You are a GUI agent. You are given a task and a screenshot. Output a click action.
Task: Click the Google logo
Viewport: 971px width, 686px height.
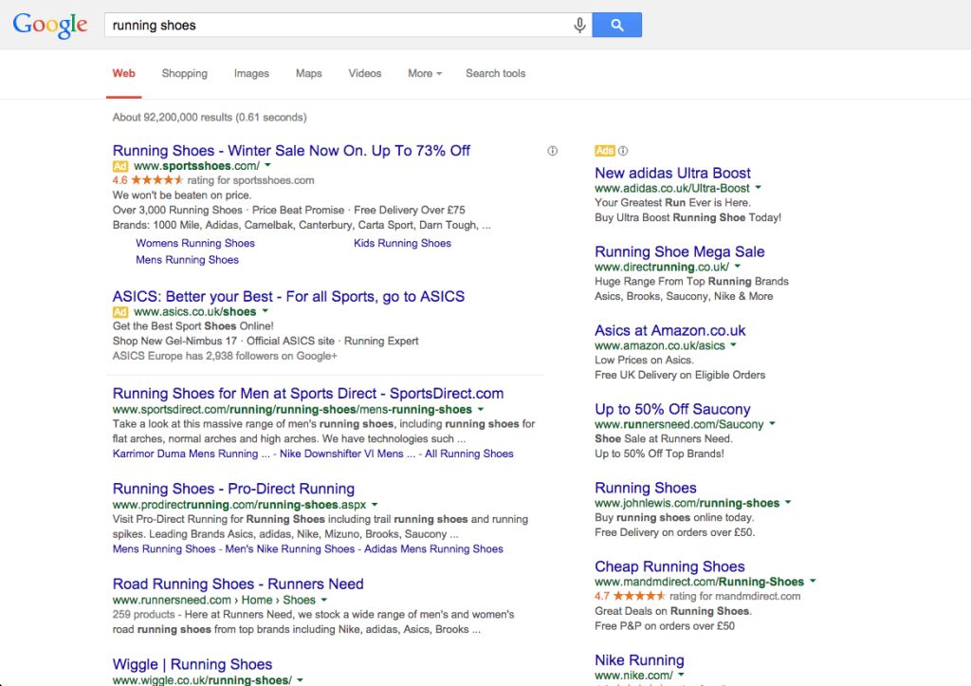tap(50, 25)
